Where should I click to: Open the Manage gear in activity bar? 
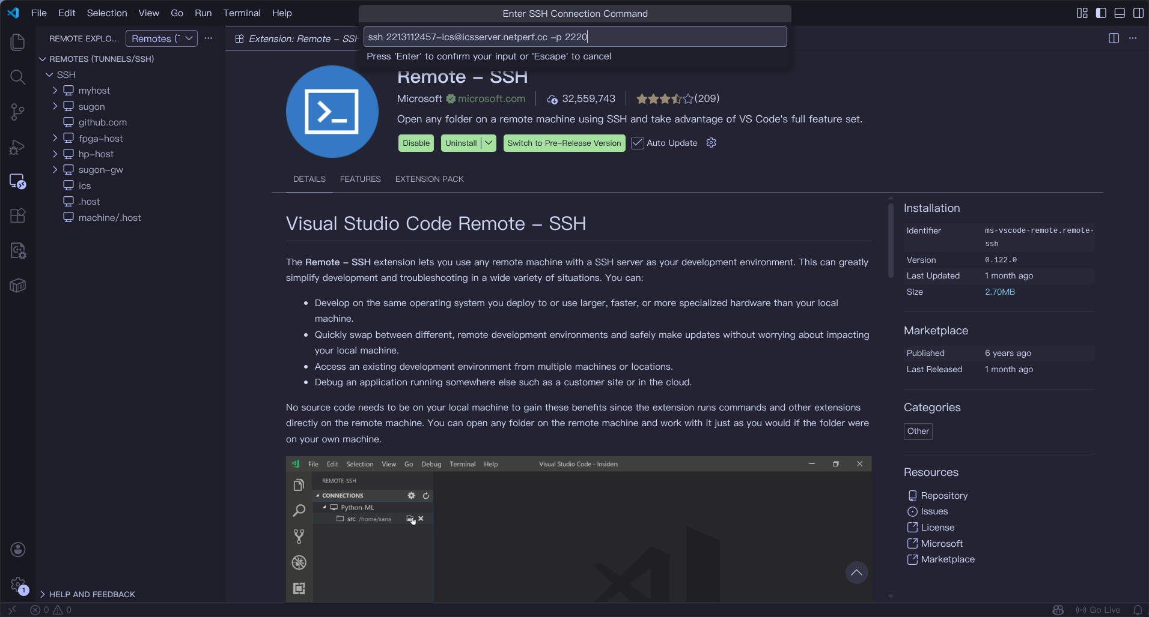click(x=18, y=584)
